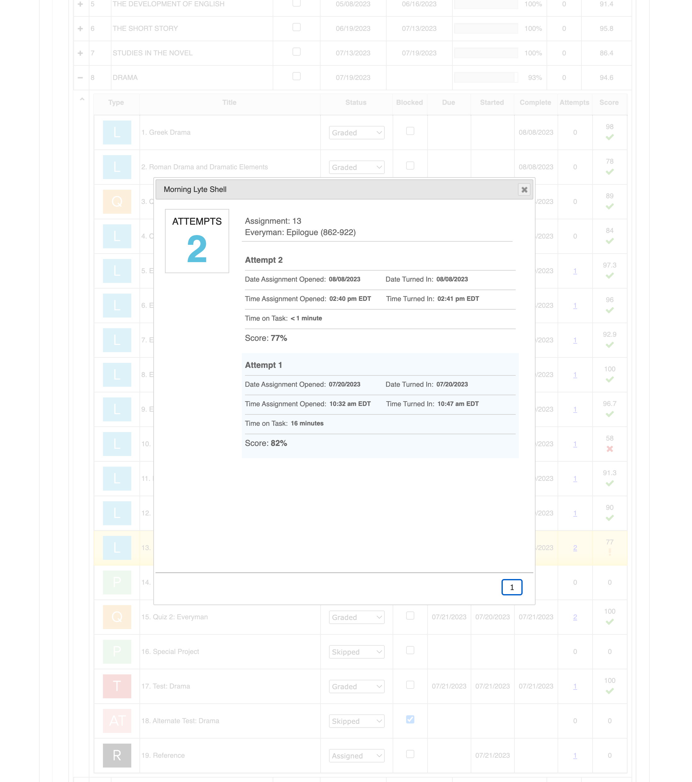Open status dropdown for Special Project
This screenshot has width=692, height=782.
(x=356, y=652)
